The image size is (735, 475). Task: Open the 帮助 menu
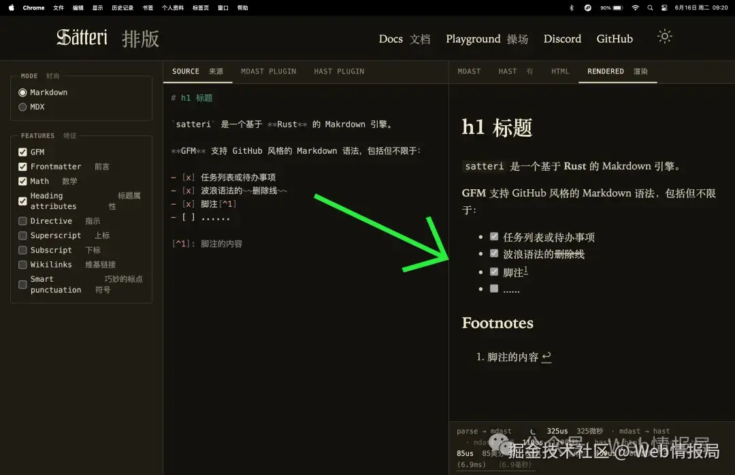(242, 7)
